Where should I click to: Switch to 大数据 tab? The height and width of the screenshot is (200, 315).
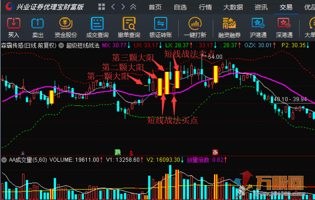click(233, 7)
